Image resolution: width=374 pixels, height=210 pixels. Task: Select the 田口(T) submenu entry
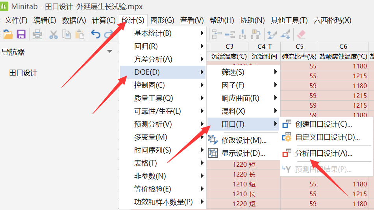point(243,124)
